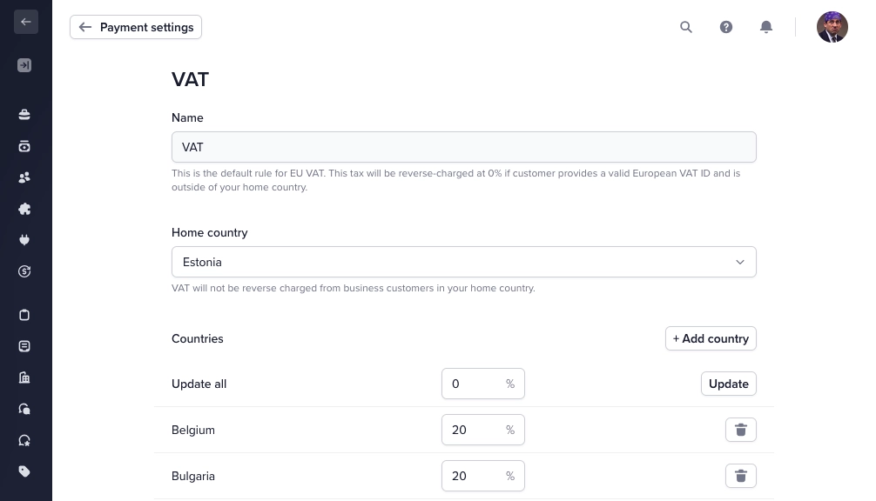Click the Belgium VAT percentage field
Screen dimensions: 876x501
tap(473, 430)
